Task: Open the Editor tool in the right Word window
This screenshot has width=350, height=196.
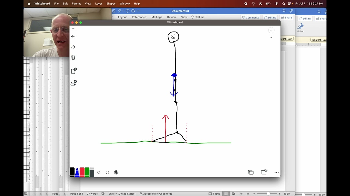Action: click(x=301, y=28)
